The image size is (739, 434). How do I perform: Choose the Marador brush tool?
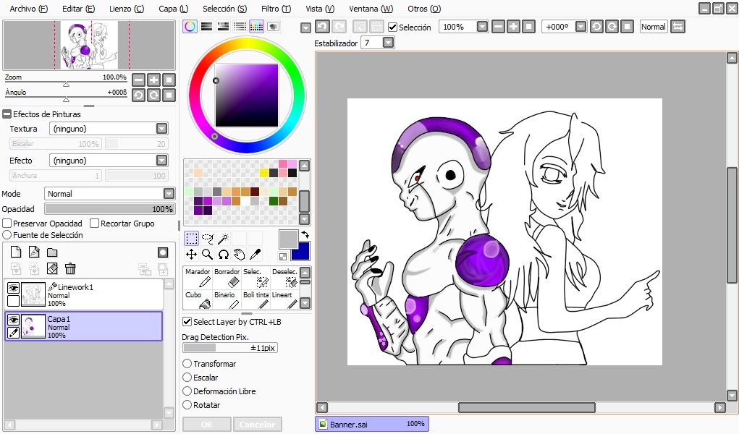(198, 278)
